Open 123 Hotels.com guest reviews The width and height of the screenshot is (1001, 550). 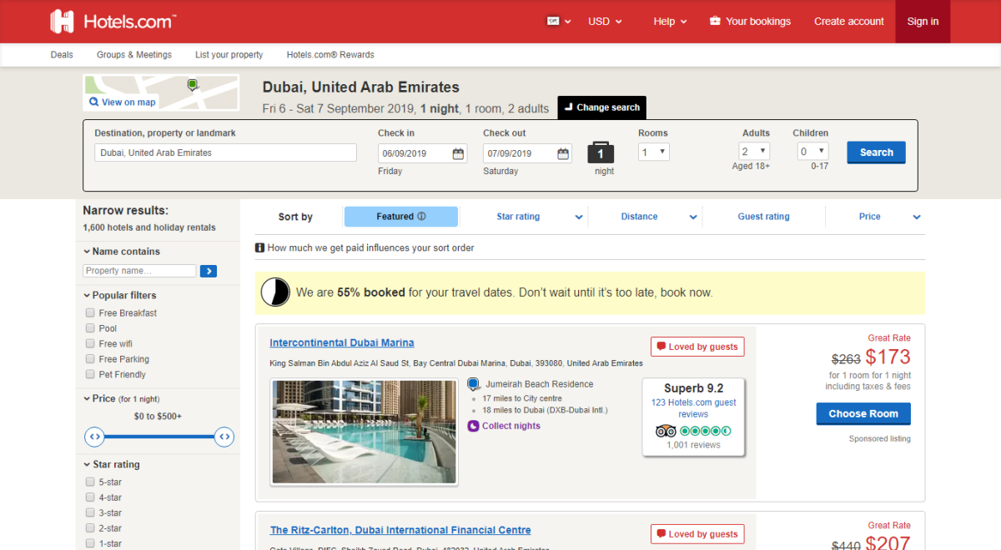point(693,408)
